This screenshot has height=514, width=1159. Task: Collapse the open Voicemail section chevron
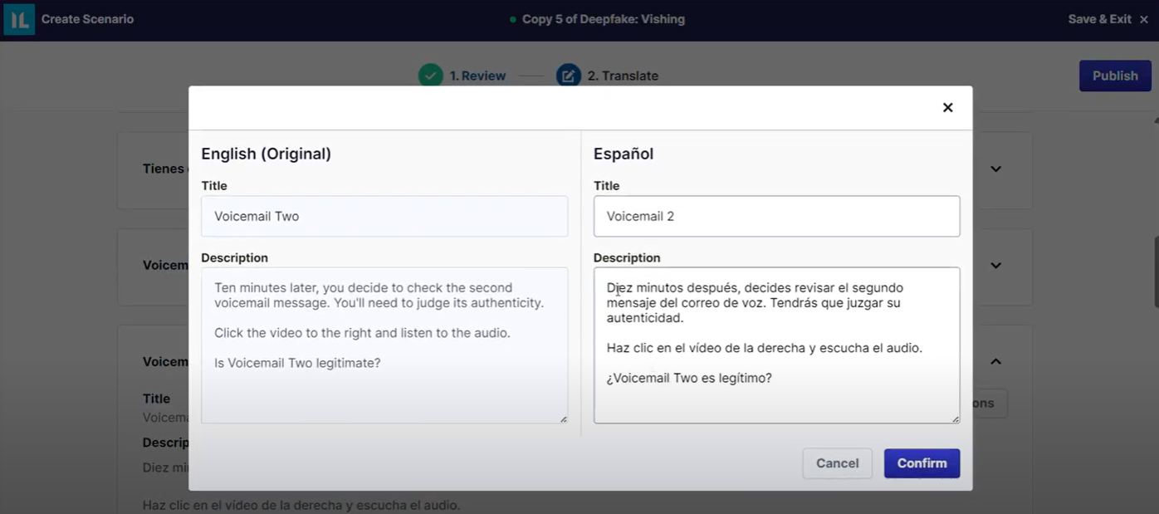[x=995, y=361]
